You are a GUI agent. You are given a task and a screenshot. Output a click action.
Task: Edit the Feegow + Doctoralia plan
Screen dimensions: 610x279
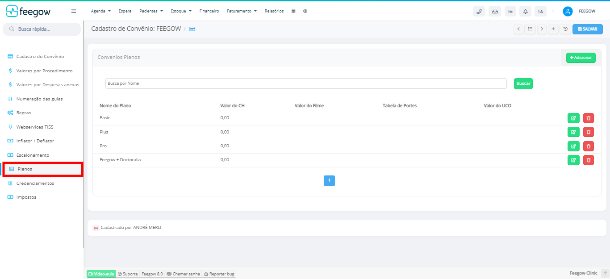(x=573, y=160)
